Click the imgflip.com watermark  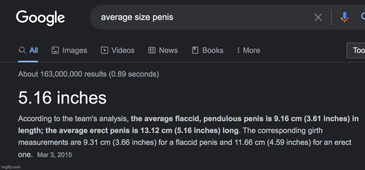[11, 167]
